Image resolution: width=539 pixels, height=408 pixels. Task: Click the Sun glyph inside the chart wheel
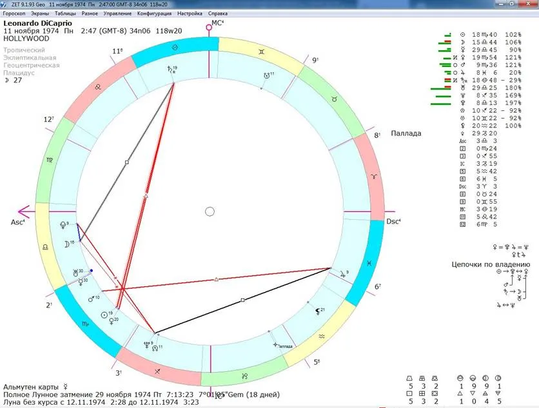point(106,314)
